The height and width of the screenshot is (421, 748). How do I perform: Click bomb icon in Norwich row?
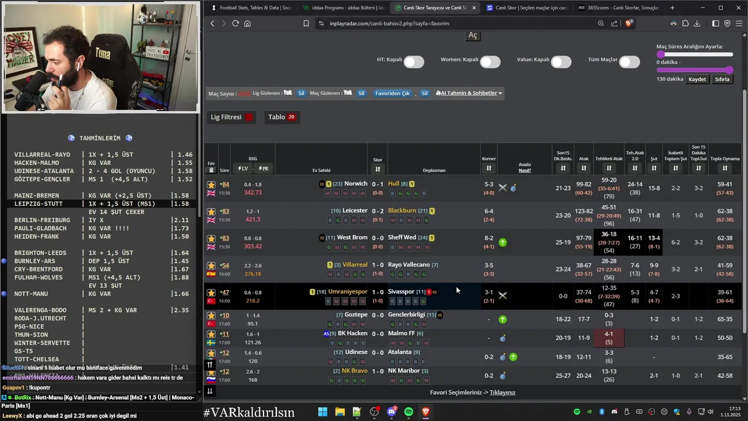pyautogui.click(x=513, y=188)
